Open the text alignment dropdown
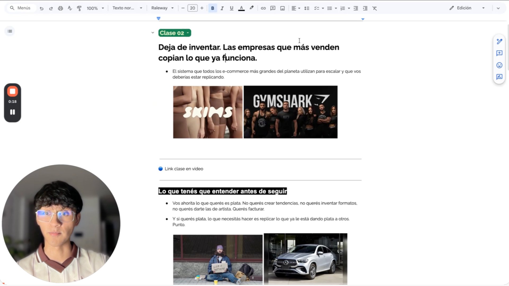Screen dimensions: 509x286 tap(296, 8)
